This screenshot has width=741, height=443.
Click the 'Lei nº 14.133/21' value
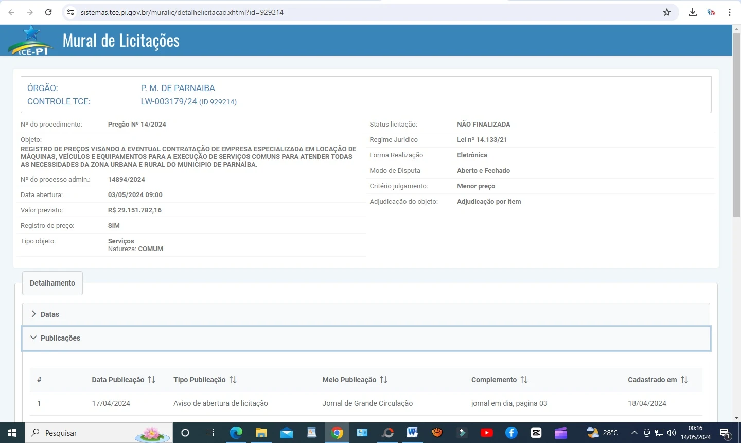coord(482,139)
